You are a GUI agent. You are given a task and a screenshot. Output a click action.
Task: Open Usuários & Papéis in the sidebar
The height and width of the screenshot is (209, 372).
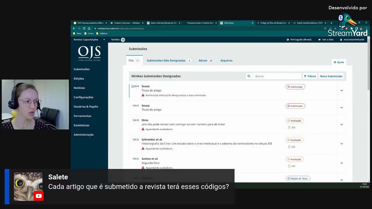pyautogui.click(x=86, y=107)
